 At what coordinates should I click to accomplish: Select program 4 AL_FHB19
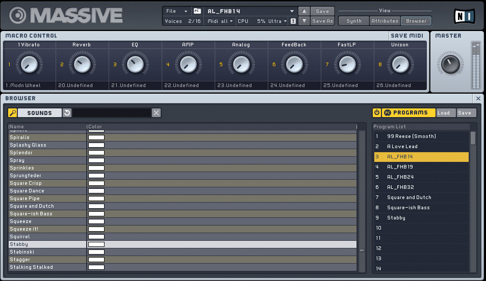[421, 167]
